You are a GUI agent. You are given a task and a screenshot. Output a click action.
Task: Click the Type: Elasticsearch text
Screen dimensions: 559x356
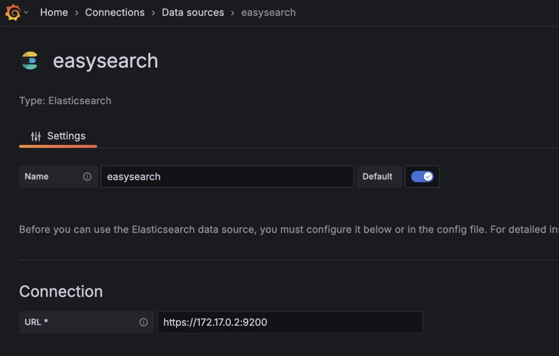[65, 101]
